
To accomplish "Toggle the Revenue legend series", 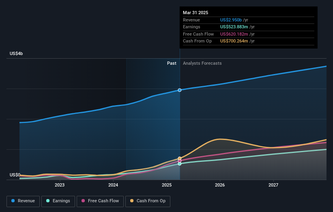I will click(23, 201).
